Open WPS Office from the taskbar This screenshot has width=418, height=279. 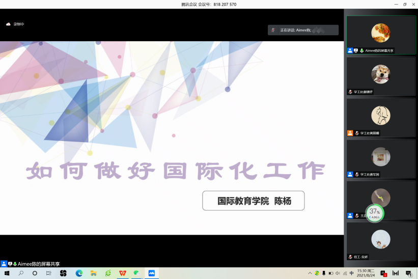coord(123,273)
